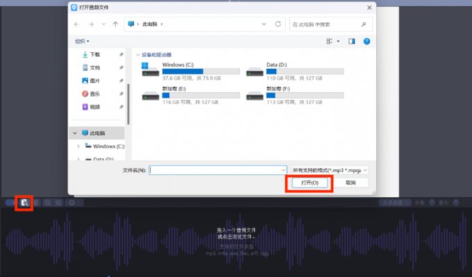Expand the Windows (C:) tree node chevron
The image size is (472, 277).
pyautogui.click(x=78, y=146)
